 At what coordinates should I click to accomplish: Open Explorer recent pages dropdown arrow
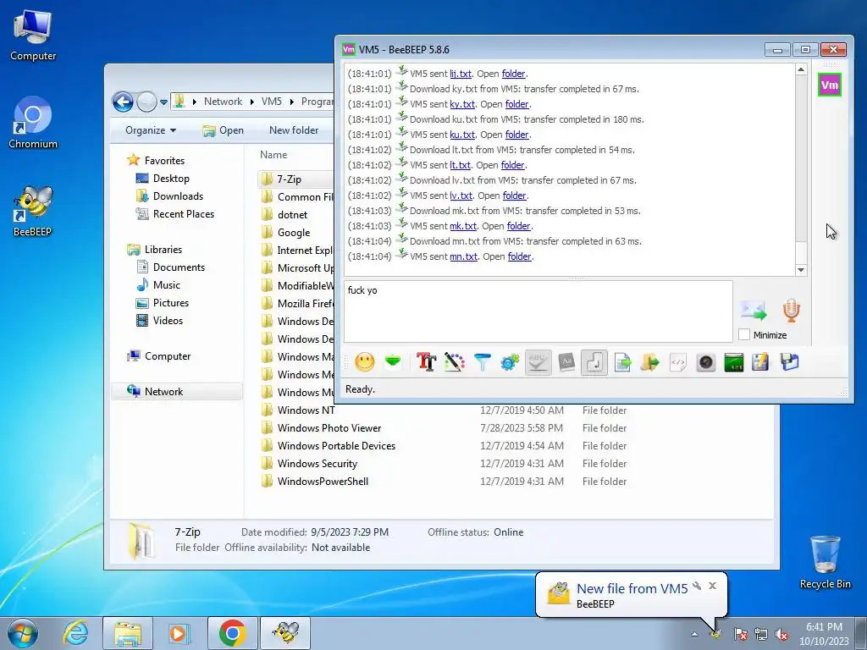pyautogui.click(x=163, y=102)
